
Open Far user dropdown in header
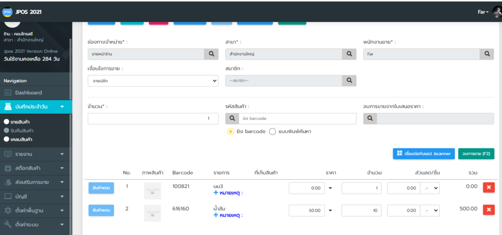click(x=483, y=12)
